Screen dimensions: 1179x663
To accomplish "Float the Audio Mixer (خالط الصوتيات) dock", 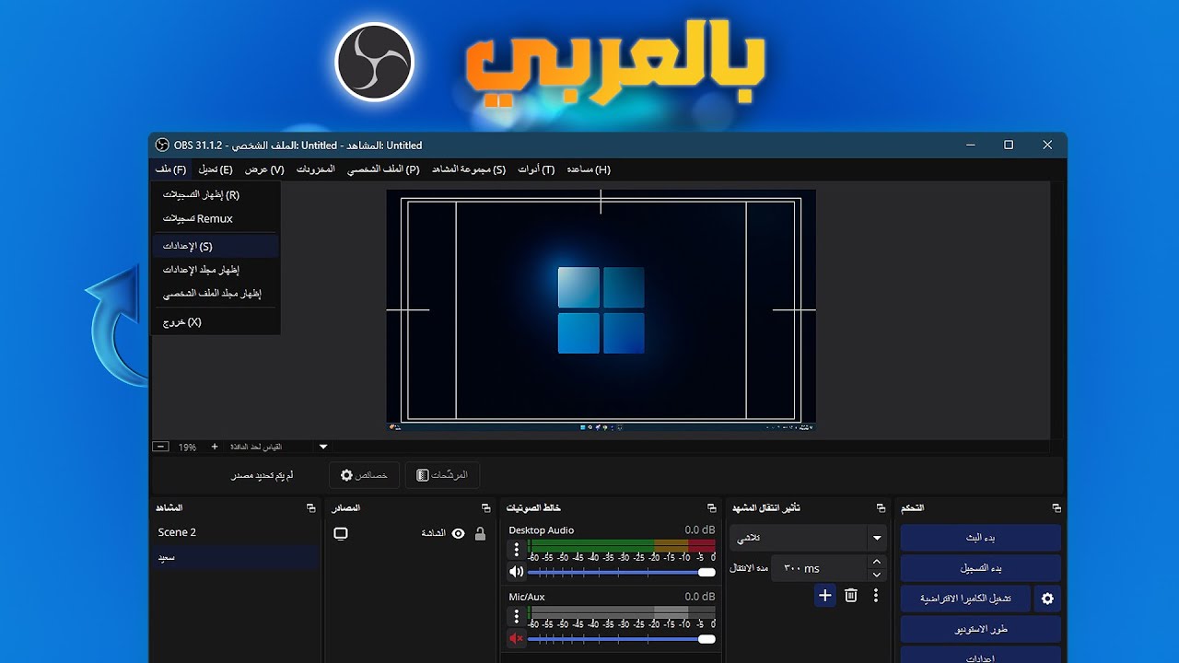I will pos(711,508).
